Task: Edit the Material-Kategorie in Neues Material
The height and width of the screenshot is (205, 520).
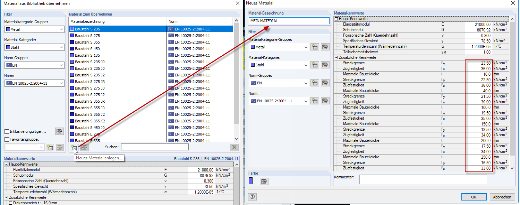Action: point(325,65)
